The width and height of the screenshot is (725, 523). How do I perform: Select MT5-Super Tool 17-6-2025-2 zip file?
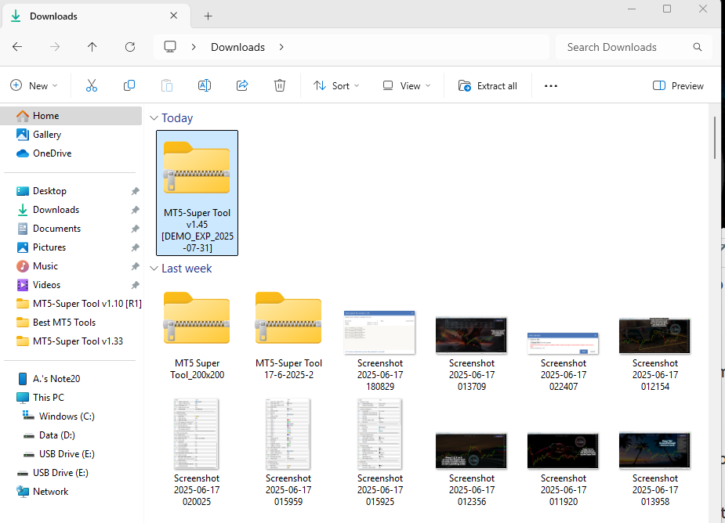[288, 336]
